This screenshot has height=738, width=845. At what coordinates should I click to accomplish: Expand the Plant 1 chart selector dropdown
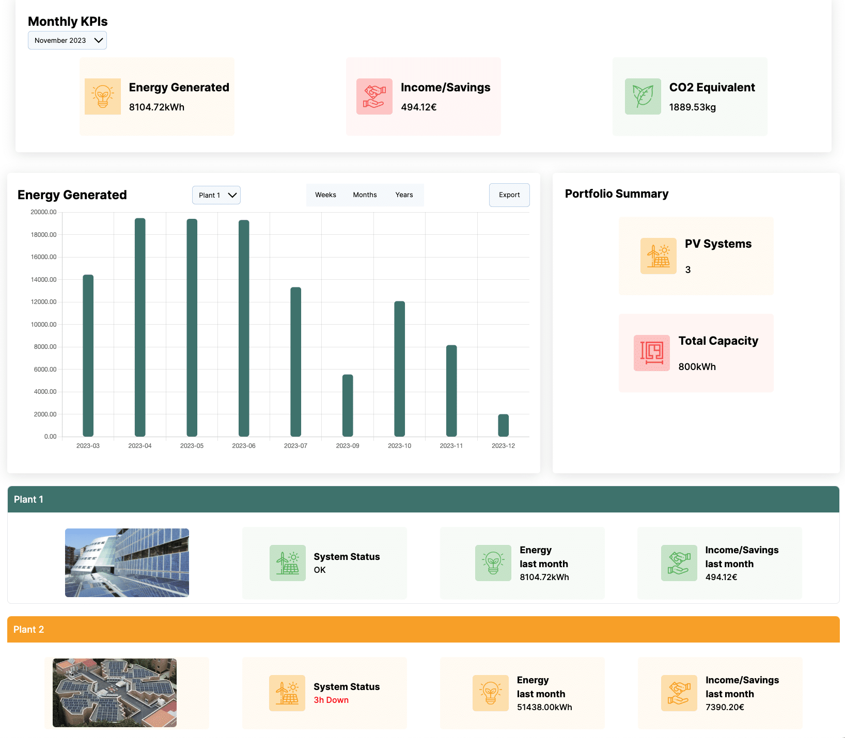216,195
